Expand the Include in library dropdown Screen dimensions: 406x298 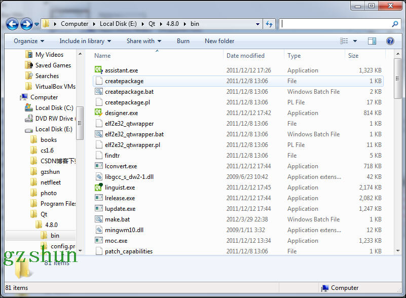[85, 41]
